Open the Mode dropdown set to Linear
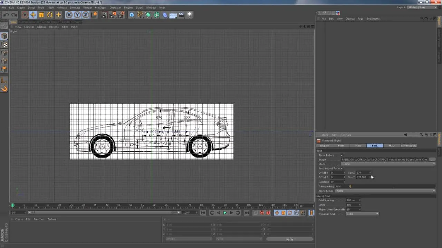 (x=388, y=164)
